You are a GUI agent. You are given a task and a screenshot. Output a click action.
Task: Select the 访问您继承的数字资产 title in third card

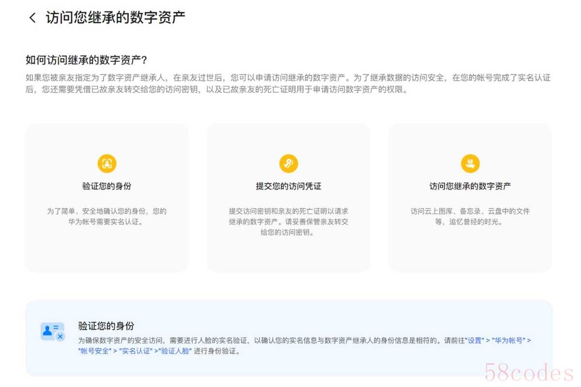[x=470, y=186]
